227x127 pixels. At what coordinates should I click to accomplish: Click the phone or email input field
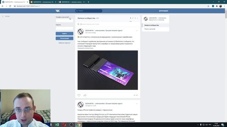tap(65, 20)
